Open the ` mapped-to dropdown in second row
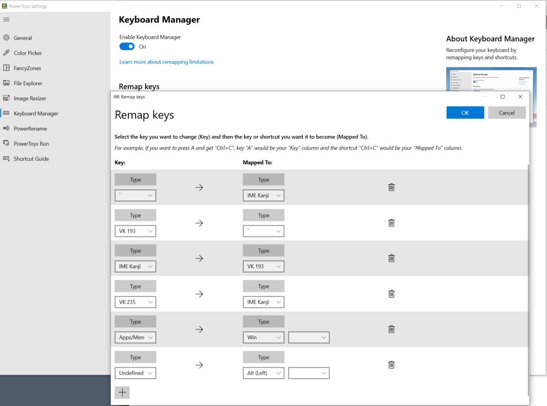Screen dimensions: 547x406 point(263,231)
